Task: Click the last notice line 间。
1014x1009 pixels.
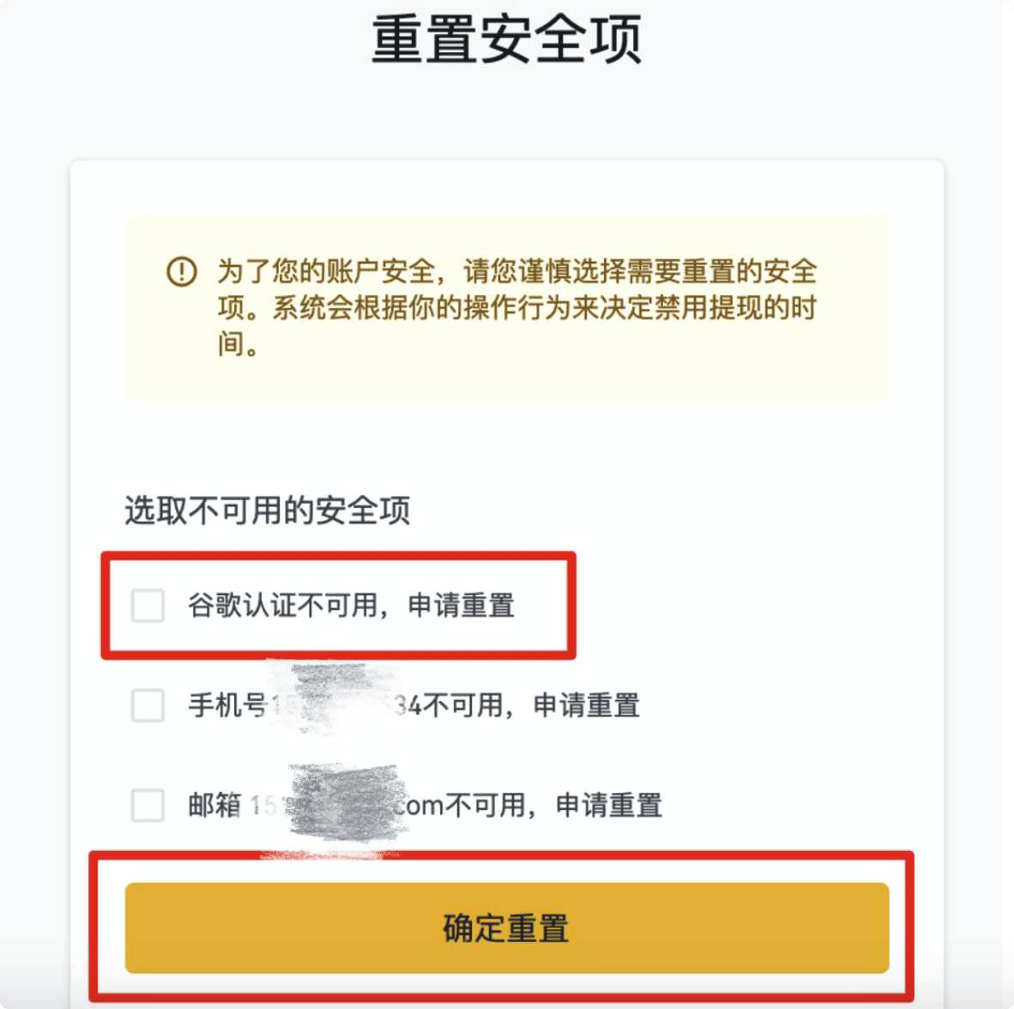Action: [238, 344]
